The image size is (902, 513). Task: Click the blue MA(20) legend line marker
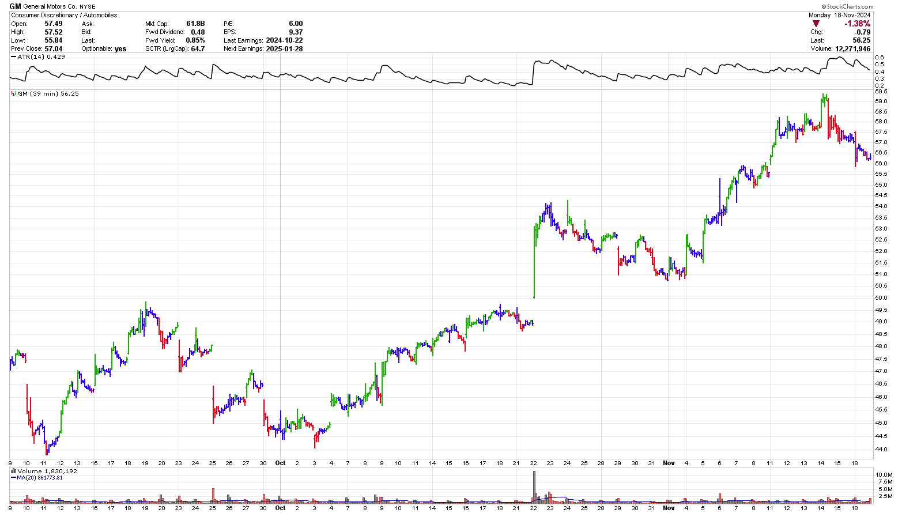(x=14, y=478)
